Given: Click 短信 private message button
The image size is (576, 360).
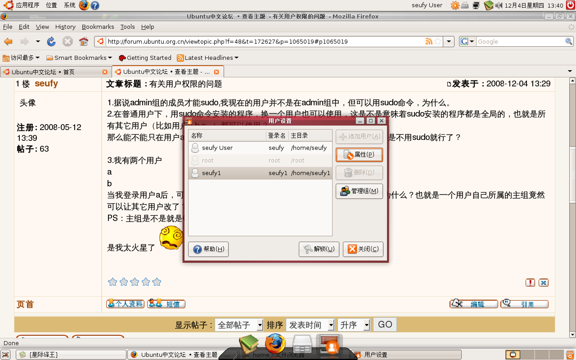Looking at the screenshot, I should (x=166, y=304).
